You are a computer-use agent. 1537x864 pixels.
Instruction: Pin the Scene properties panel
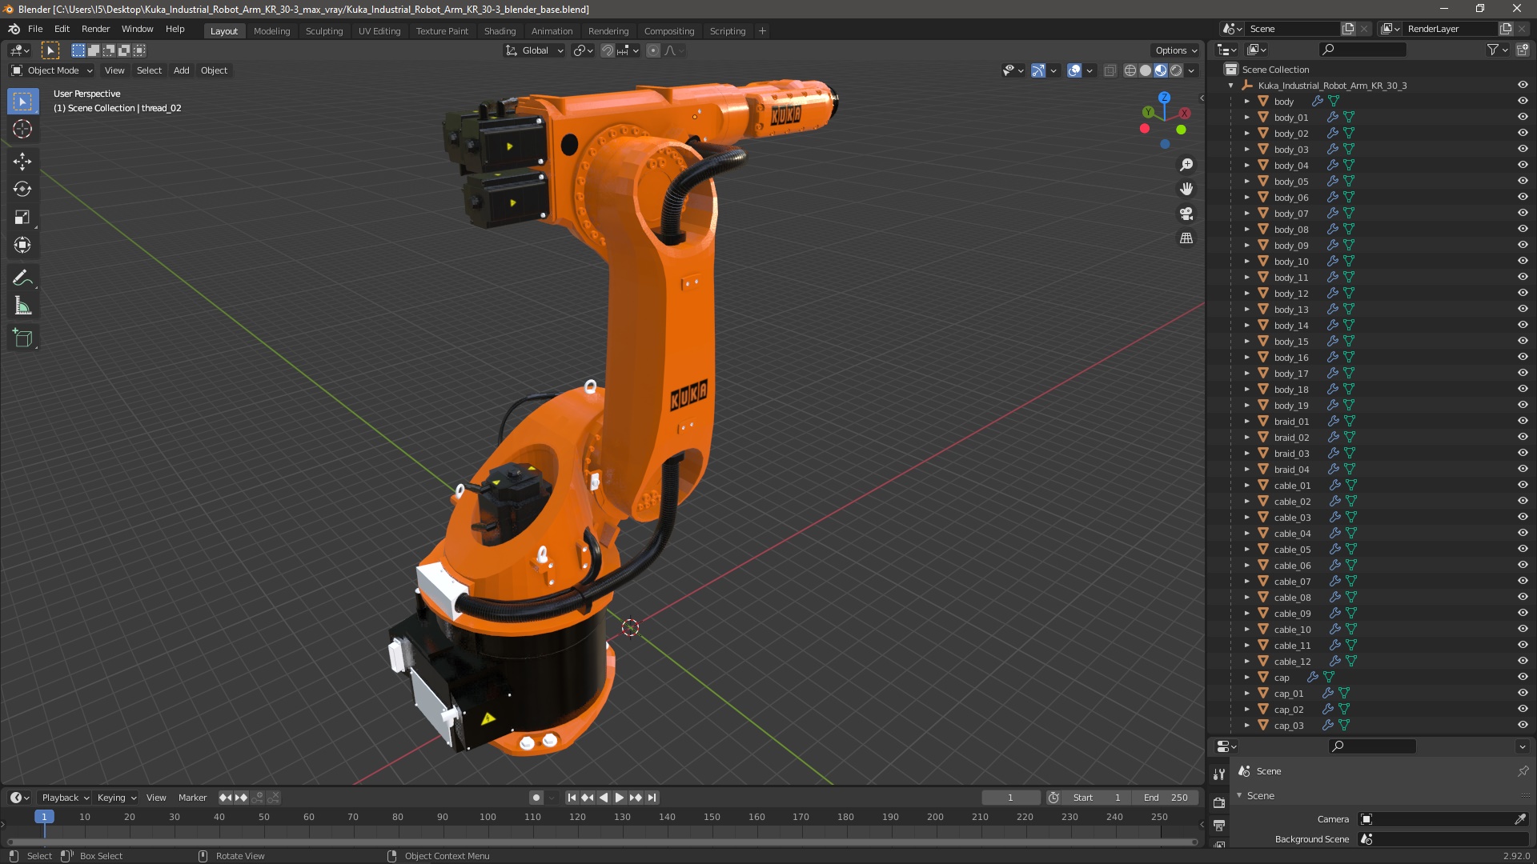pos(1523,771)
